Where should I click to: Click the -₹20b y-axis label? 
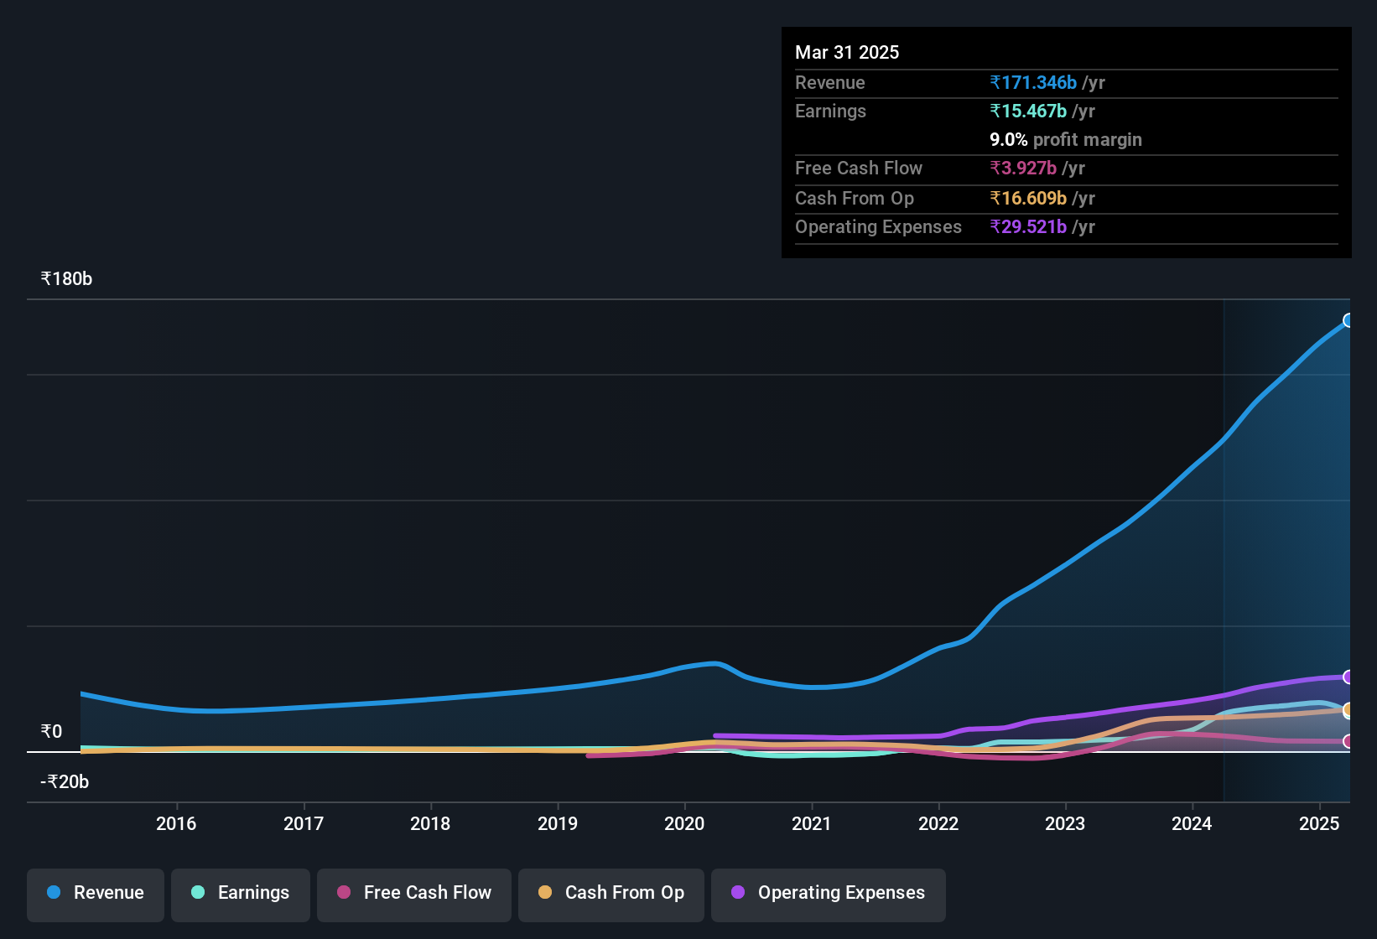[65, 781]
